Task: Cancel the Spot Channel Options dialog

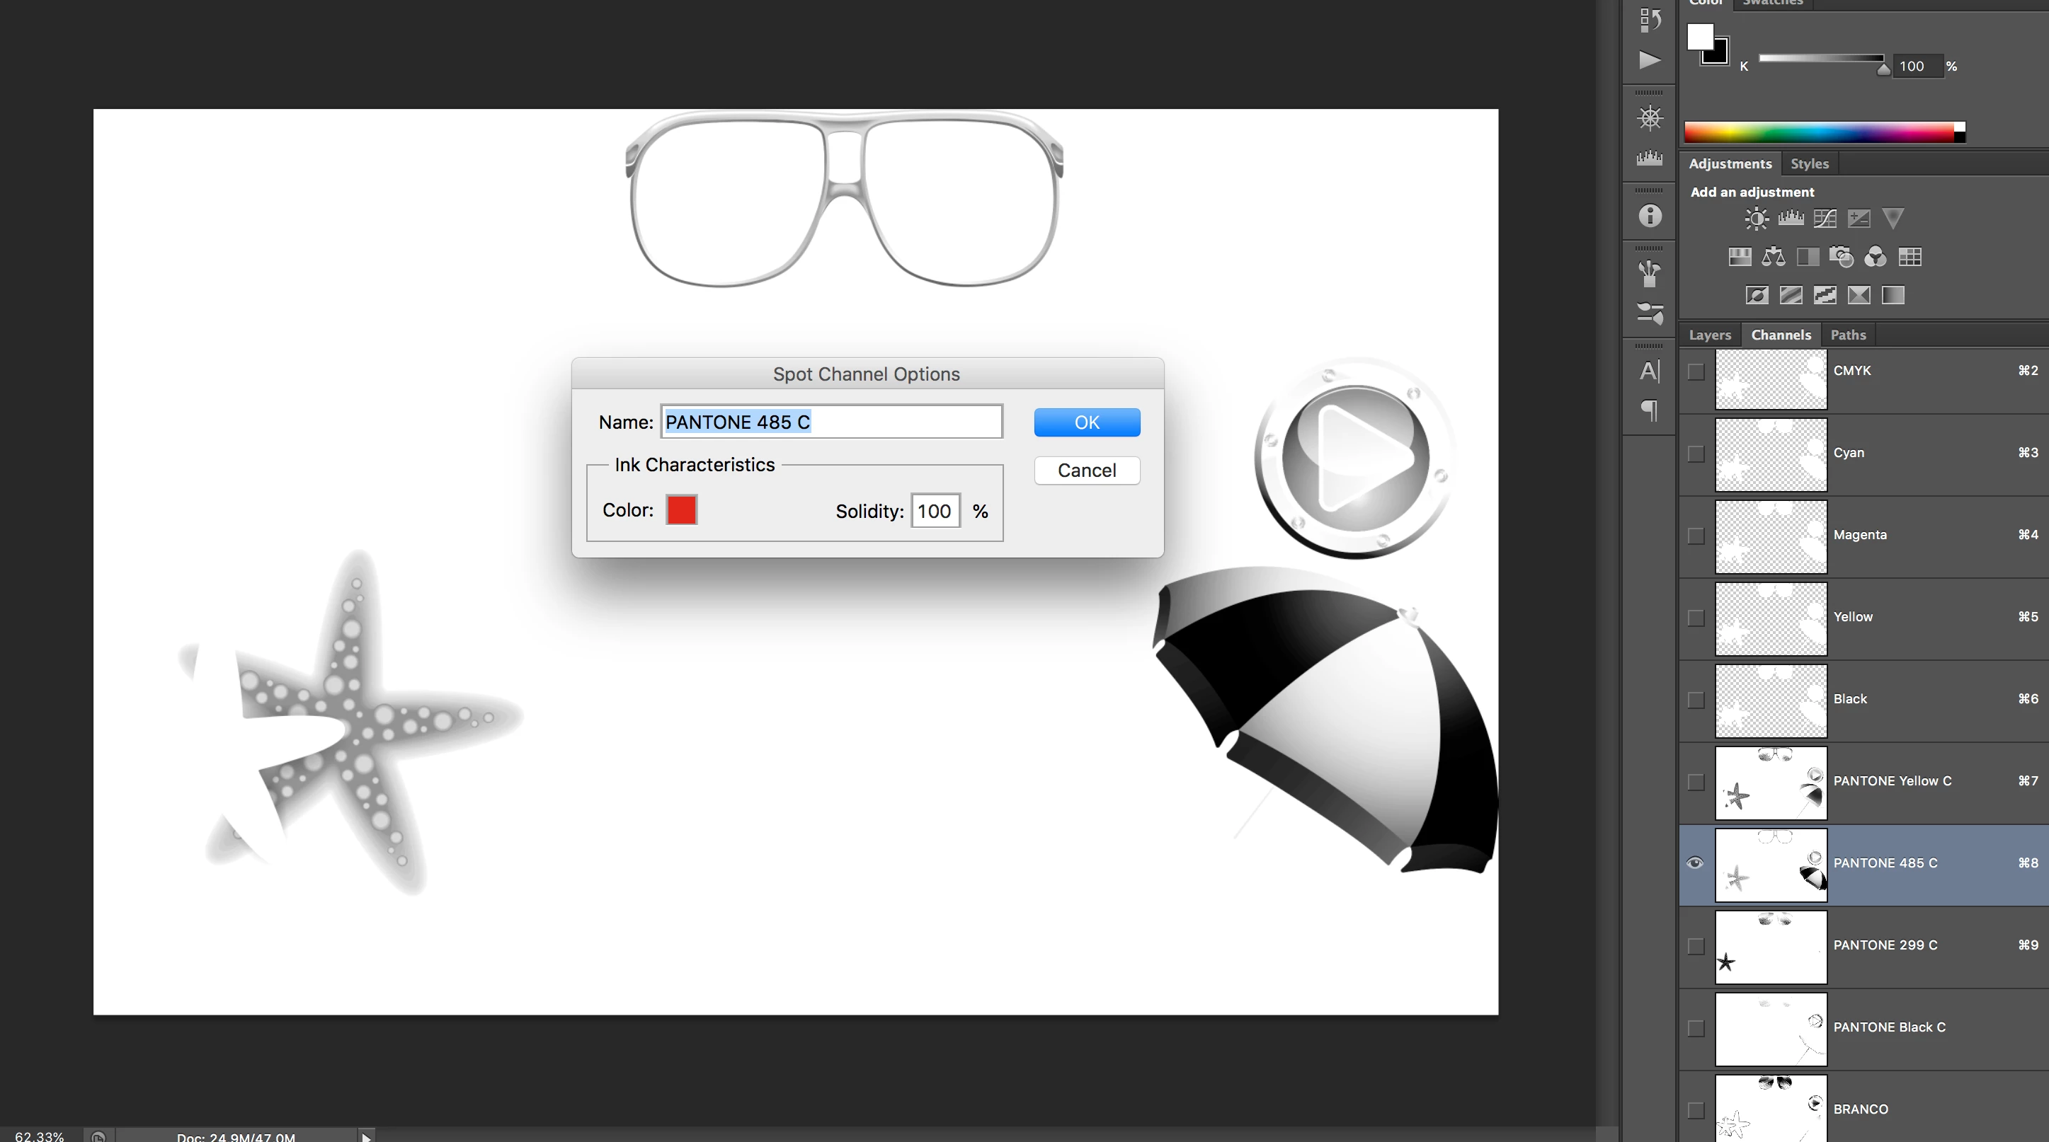Action: pos(1087,471)
